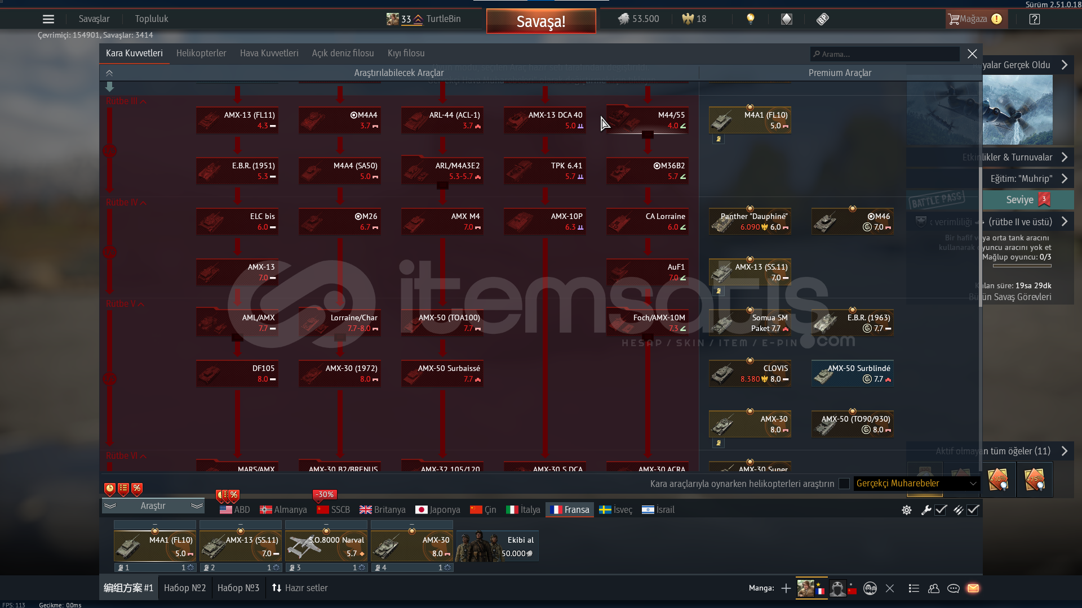
Task: Open the chat speech bubble icon
Action: click(x=954, y=588)
